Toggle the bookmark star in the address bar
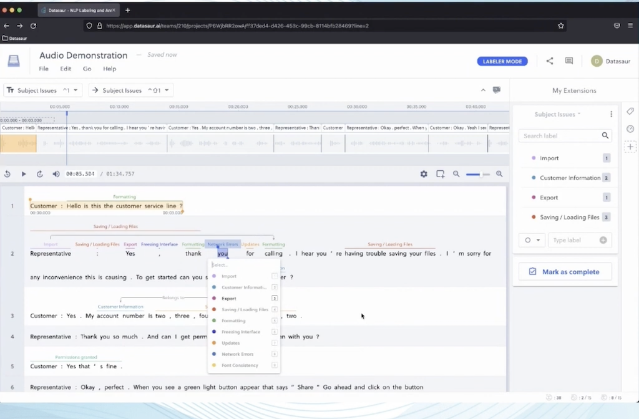This screenshot has width=639, height=419. [560, 26]
